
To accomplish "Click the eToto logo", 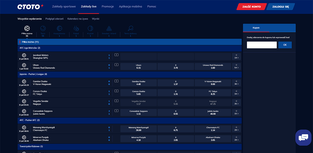I will [31, 6].
